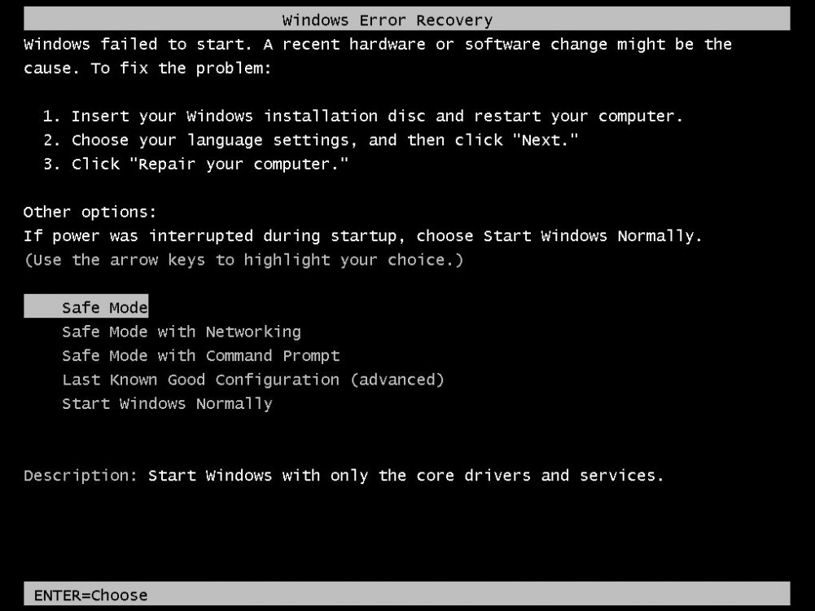815x611 pixels.
Task: Click step 2 about language settings
Action: tap(310, 140)
